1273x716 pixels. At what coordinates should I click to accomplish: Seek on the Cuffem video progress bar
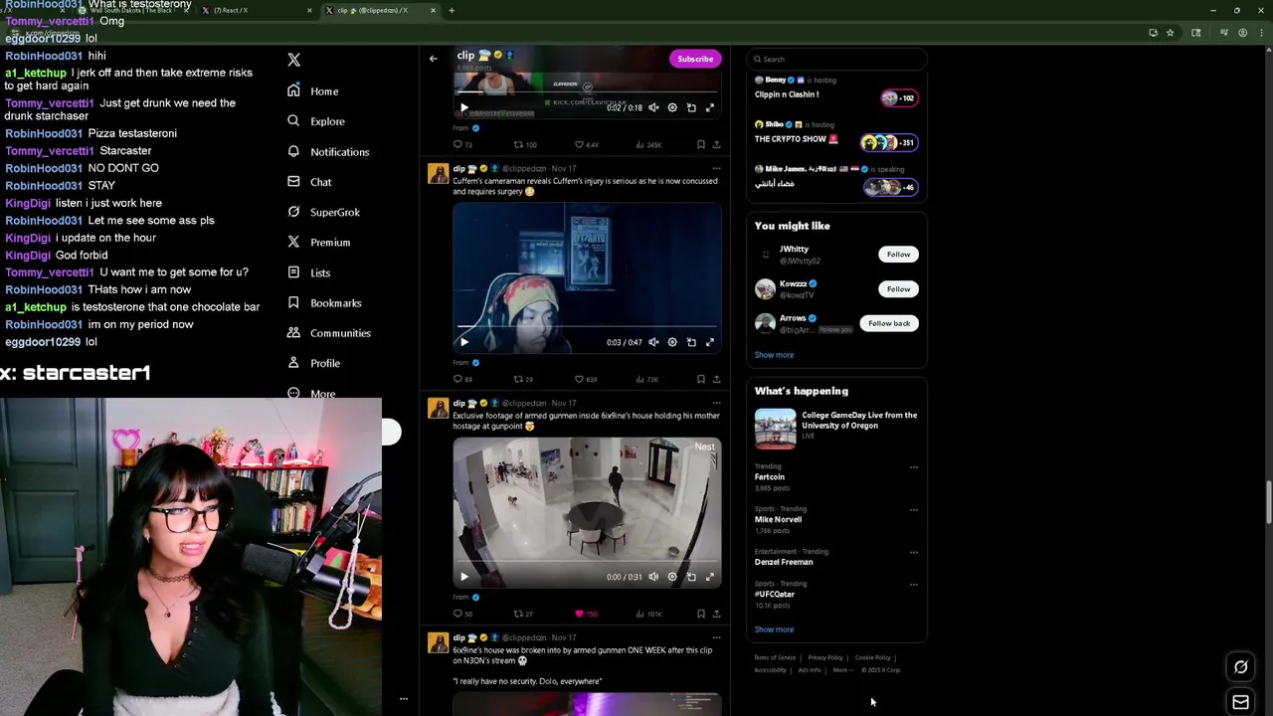[587, 326]
